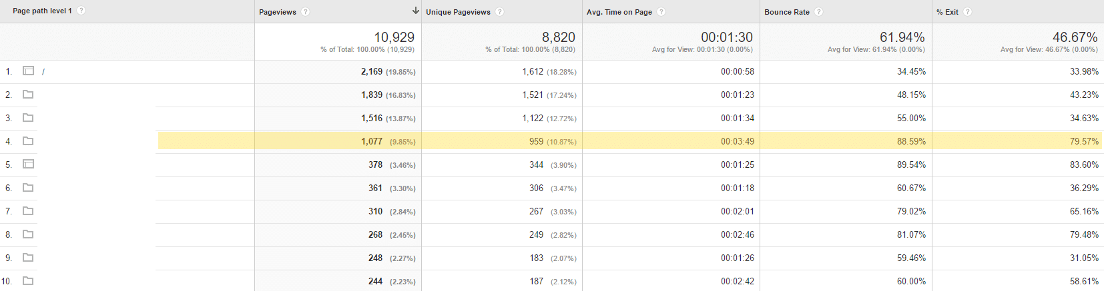
Task: Click the page icon in row 5
Action: pos(28,164)
